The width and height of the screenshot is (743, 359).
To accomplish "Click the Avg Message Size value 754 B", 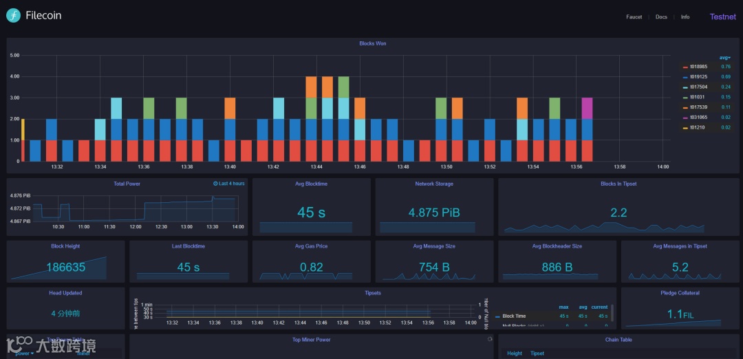I will point(434,267).
